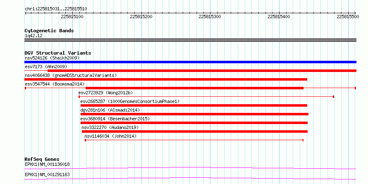
Task: Click the red esv3680914 variant bar
Action: (x=194, y=123)
